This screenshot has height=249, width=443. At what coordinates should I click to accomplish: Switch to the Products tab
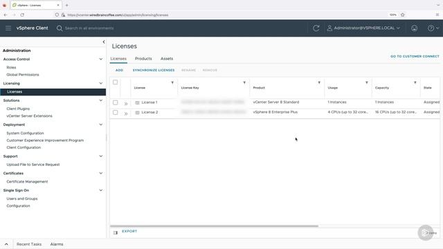(x=143, y=59)
